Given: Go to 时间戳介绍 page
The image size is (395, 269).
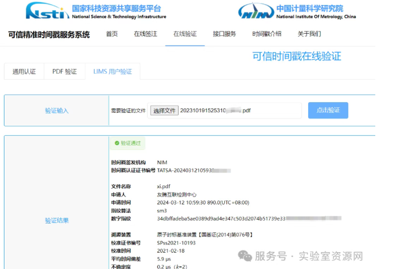Looking at the screenshot, I should point(267,34).
